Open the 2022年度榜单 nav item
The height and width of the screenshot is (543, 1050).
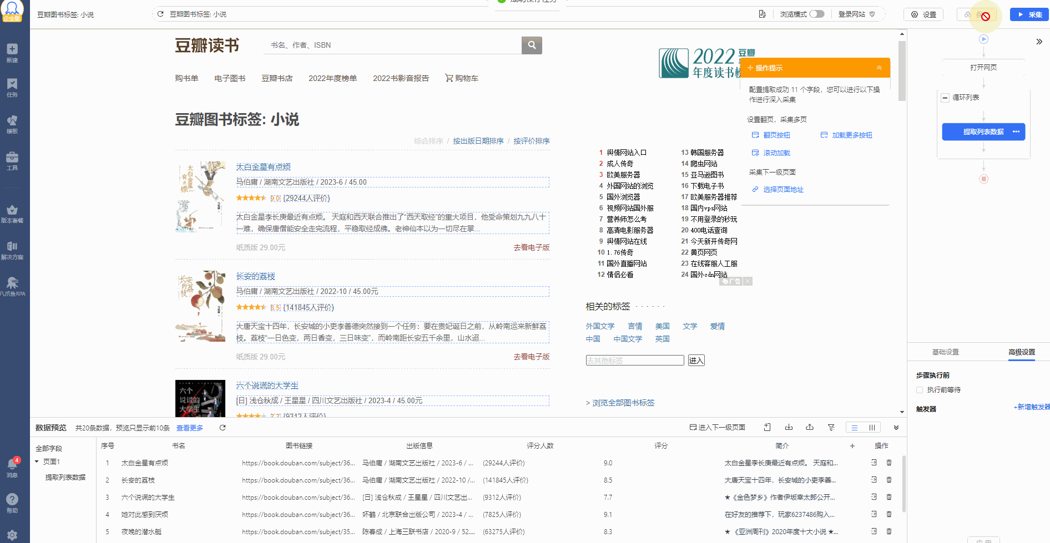click(332, 78)
